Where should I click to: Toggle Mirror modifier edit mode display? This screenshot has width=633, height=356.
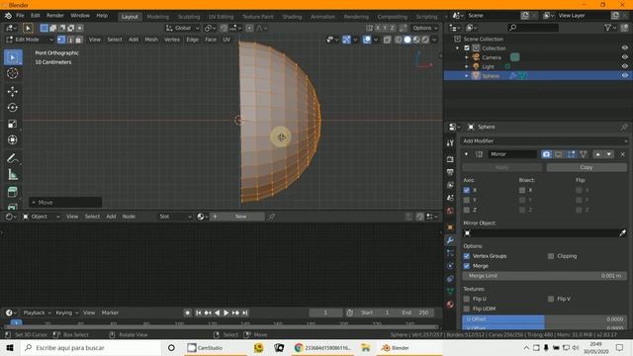pyautogui.click(x=571, y=154)
